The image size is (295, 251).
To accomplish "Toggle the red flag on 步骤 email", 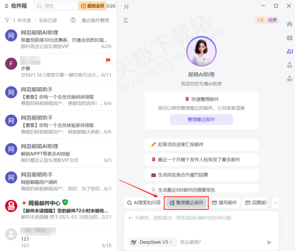I will [108, 60].
